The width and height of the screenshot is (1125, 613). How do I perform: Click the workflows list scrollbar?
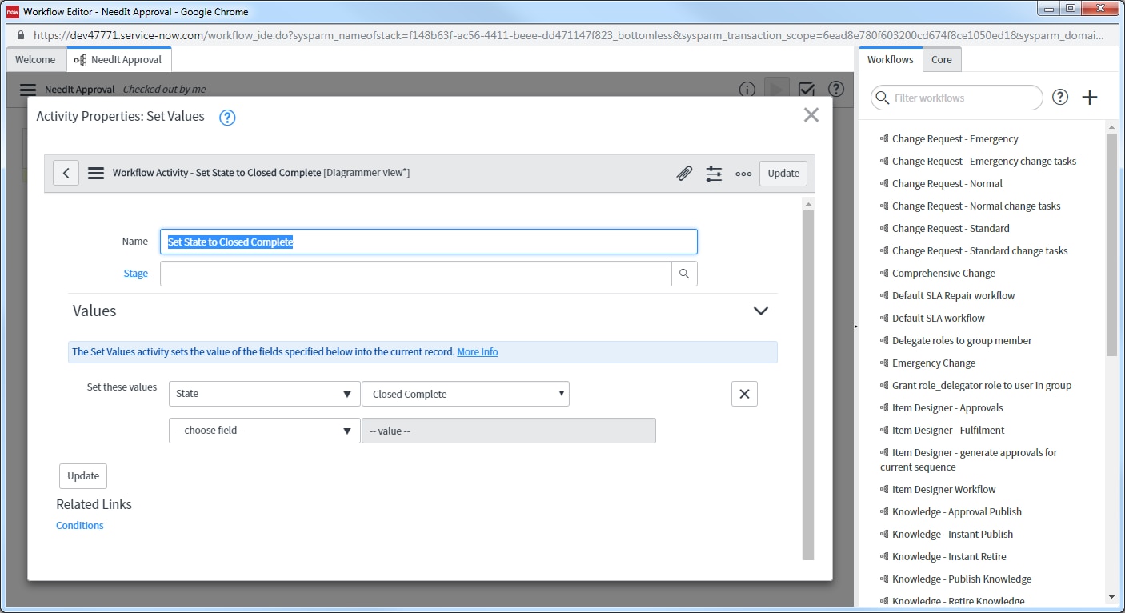(1111, 244)
